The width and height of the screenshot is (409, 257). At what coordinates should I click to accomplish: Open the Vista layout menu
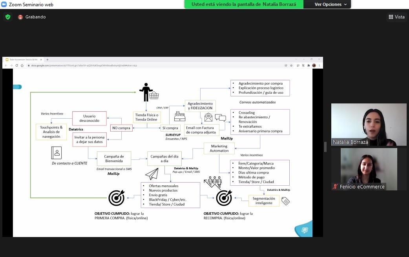[x=396, y=17]
